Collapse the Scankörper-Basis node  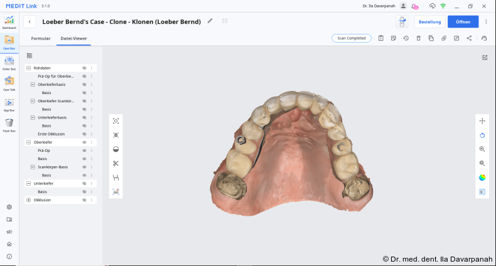point(33,167)
